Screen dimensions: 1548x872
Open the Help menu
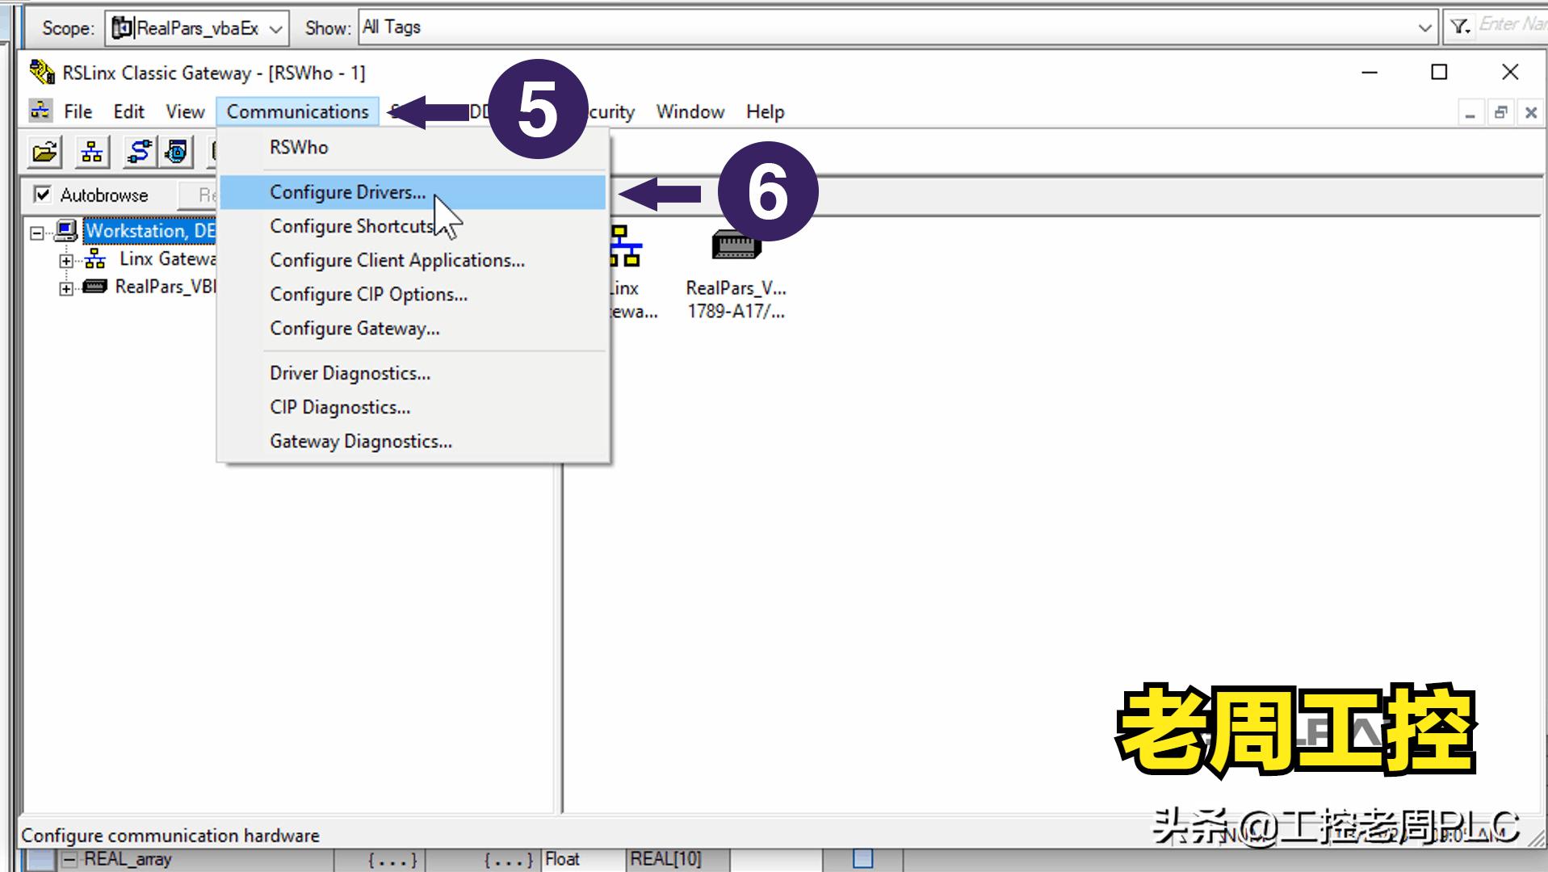click(766, 111)
